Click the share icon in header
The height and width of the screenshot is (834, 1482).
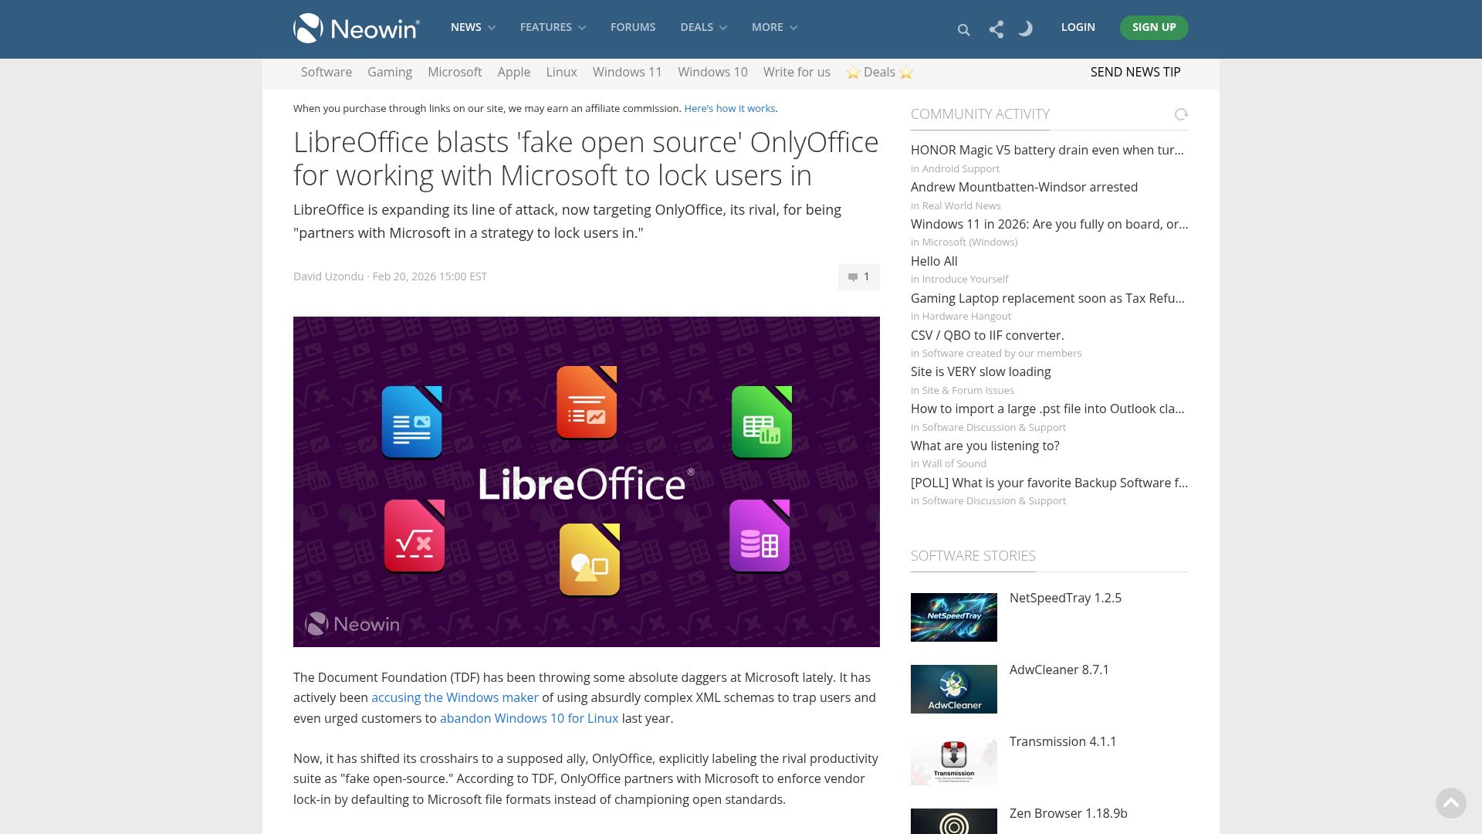coord(996,29)
